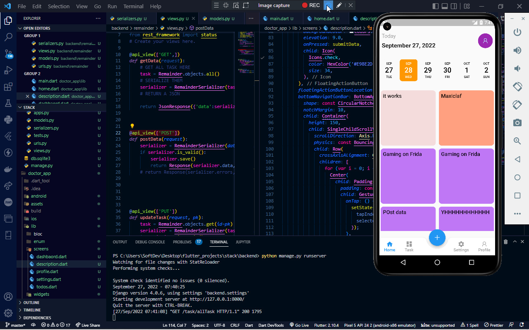
Task: Switch to home.dart editor tab
Action: point(326,19)
